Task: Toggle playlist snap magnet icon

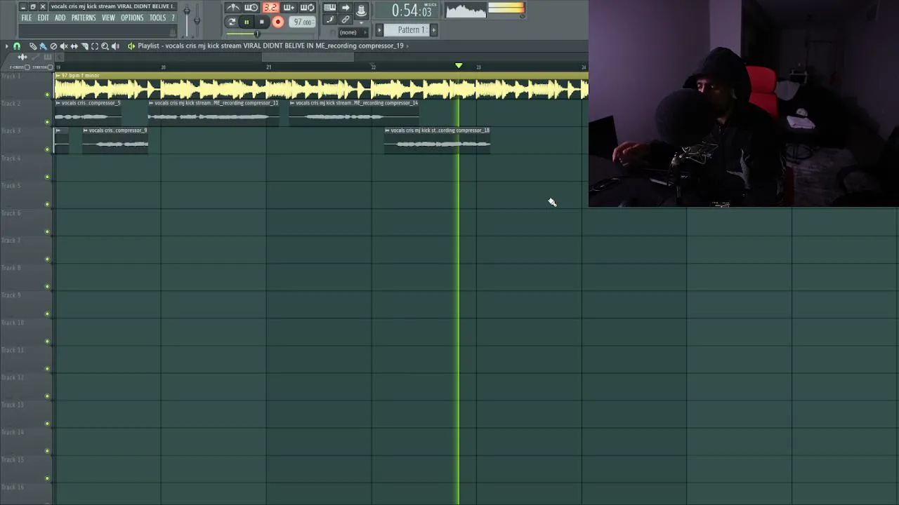Action: [x=17, y=46]
